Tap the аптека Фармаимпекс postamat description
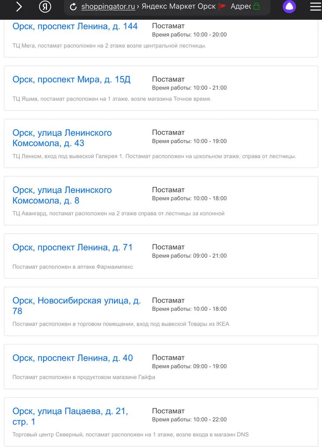Screen dimensions: 322x447 pyautogui.click(x=73, y=267)
